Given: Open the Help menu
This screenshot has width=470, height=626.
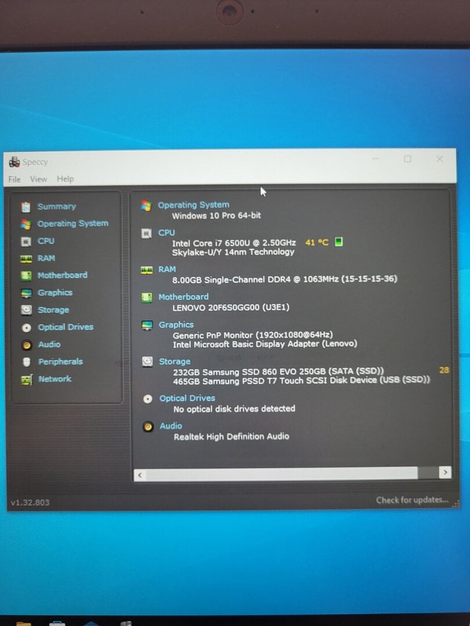Looking at the screenshot, I should (x=65, y=179).
